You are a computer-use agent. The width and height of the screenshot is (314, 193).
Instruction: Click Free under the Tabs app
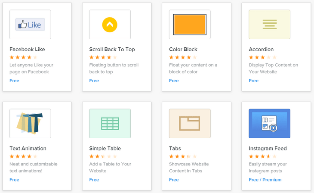pyautogui.click(x=174, y=180)
